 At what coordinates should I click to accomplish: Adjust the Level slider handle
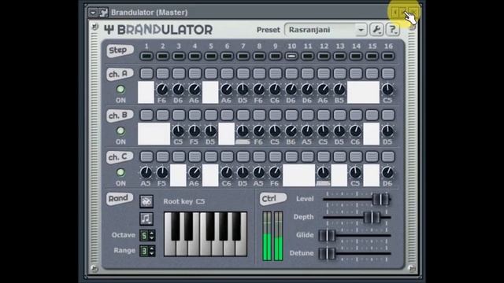pyautogui.click(x=380, y=199)
